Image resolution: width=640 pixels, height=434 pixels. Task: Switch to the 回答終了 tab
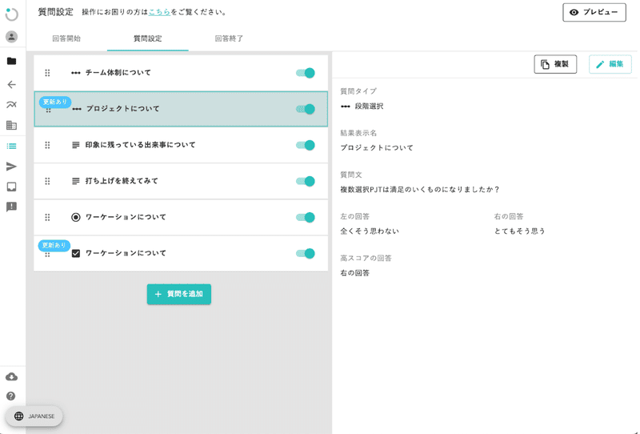[x=229, y=38]
